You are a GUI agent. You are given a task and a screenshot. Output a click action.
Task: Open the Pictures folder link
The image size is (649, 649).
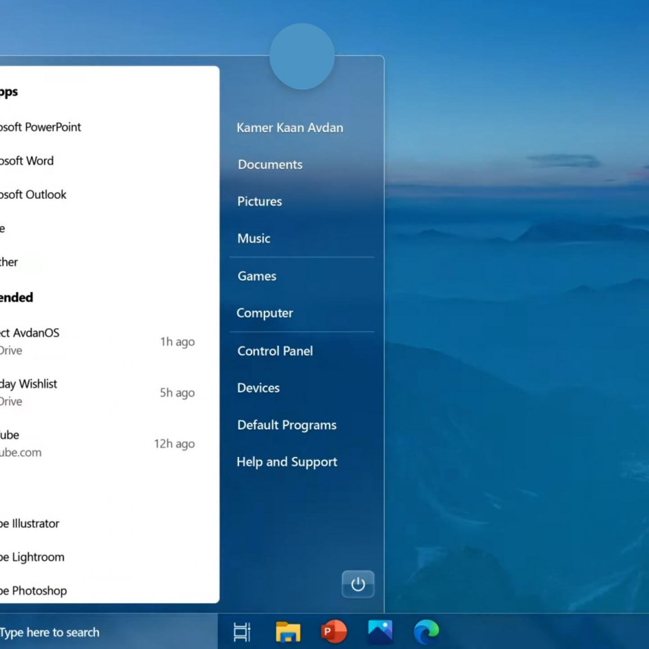pyautogui.click(x=259, y=201)
